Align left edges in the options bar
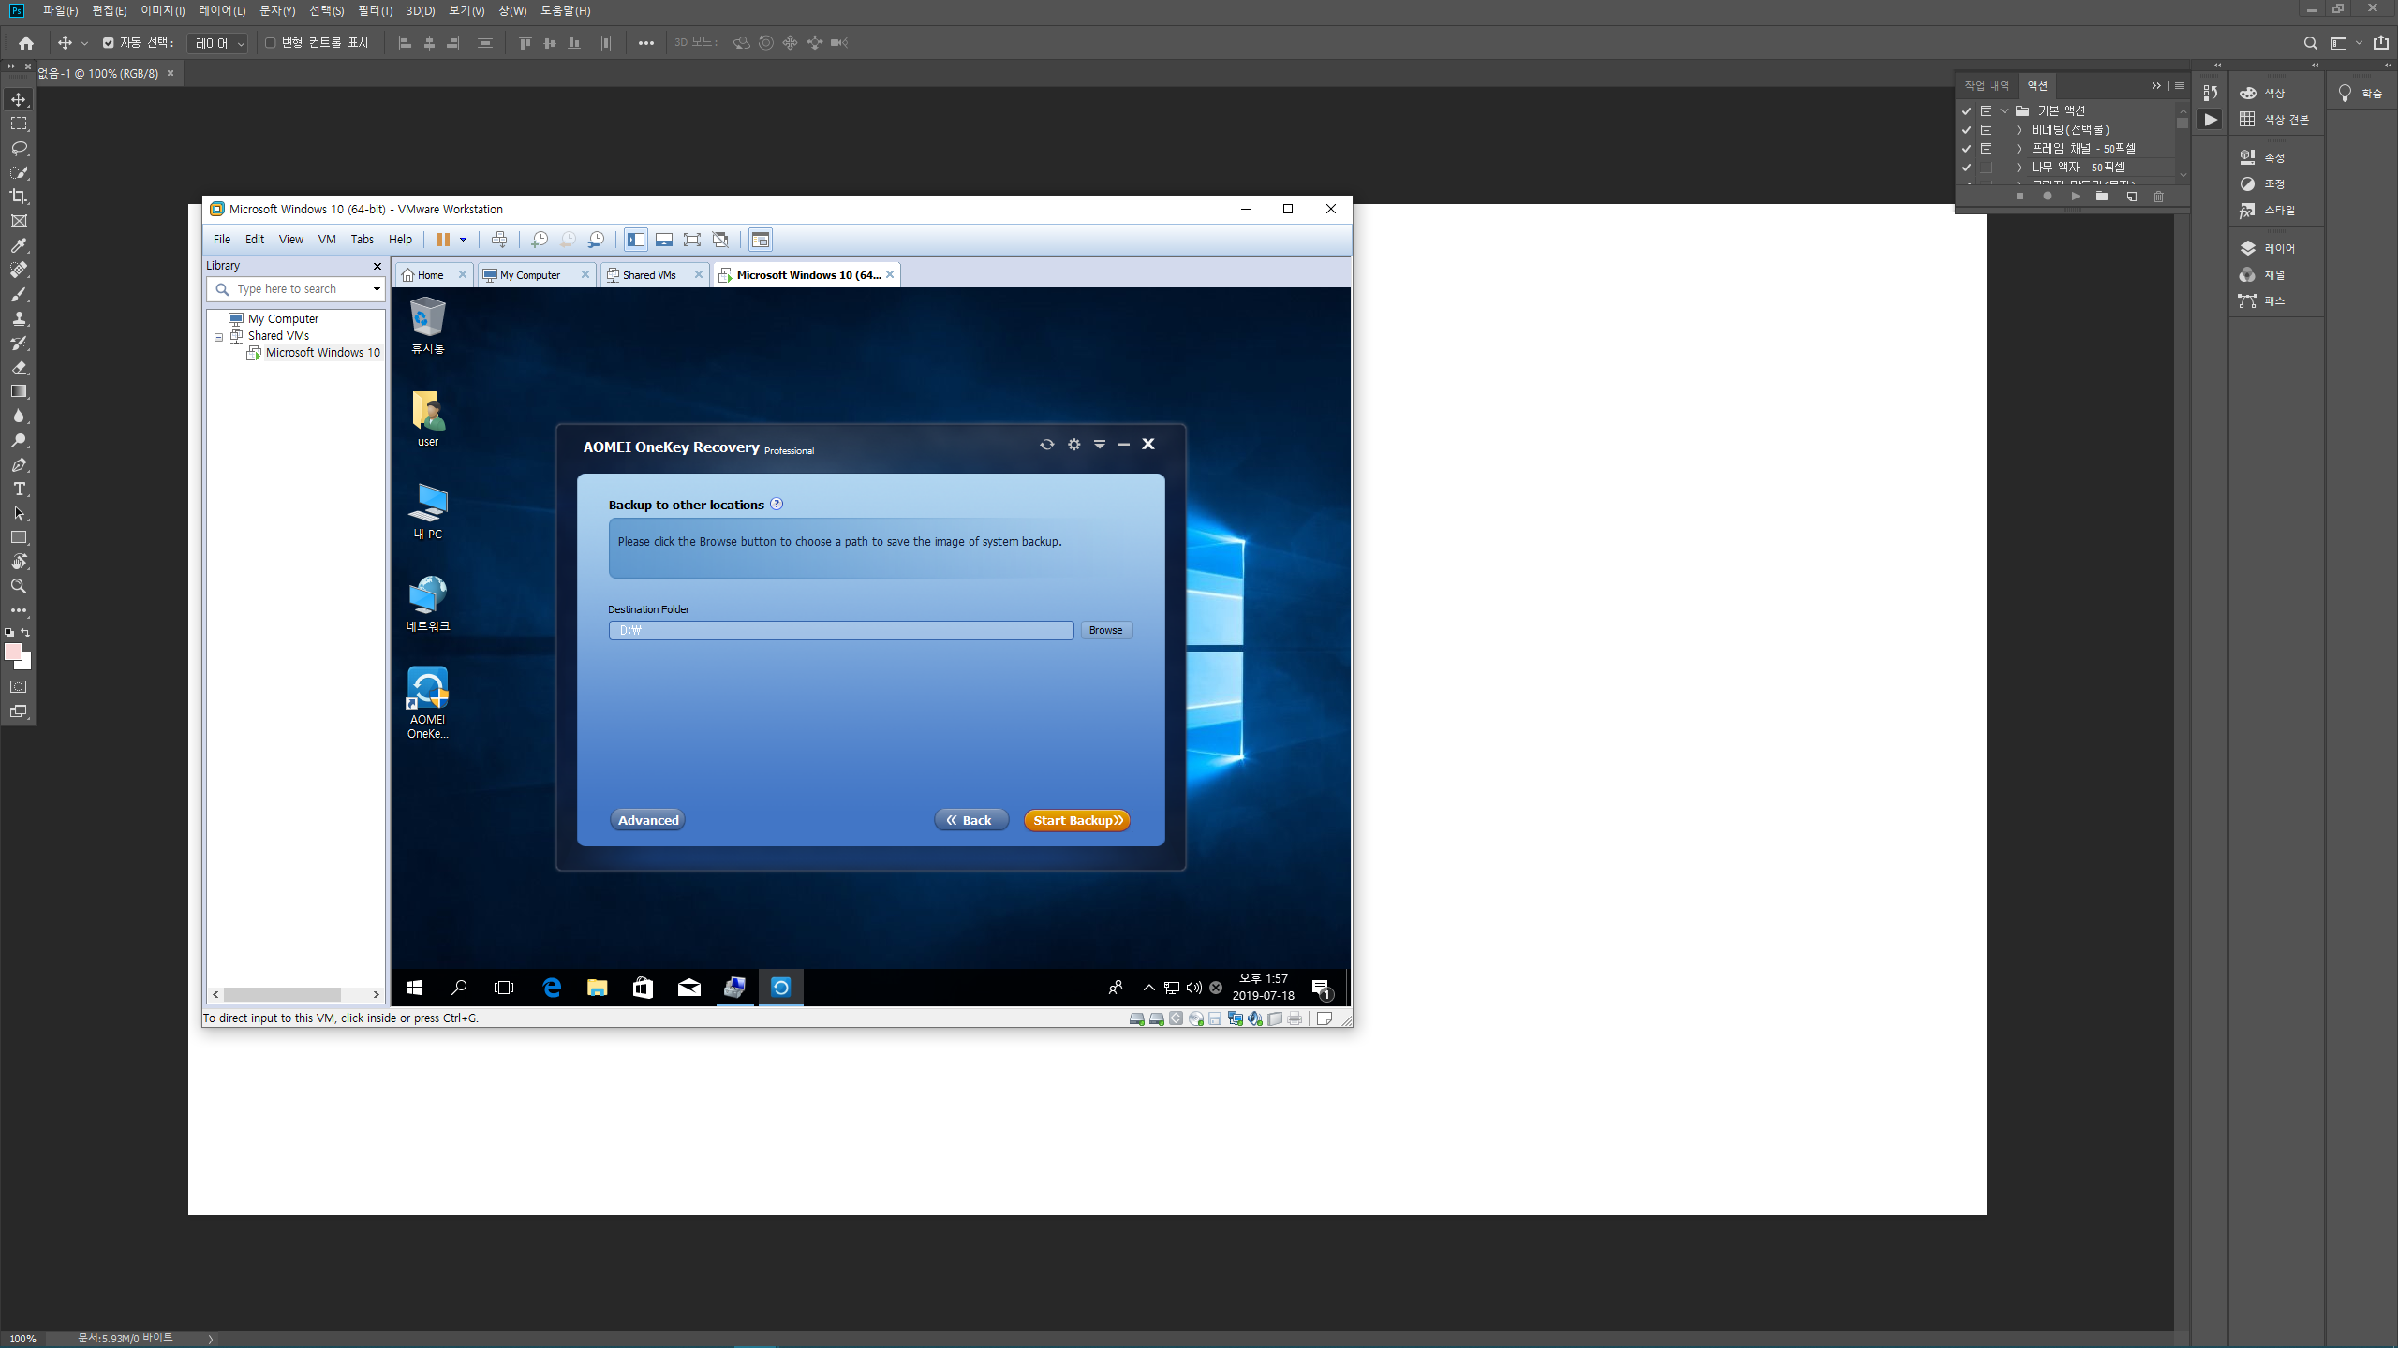The width and height of the screenshot is (2398, 1348). [x=405, y=43]
